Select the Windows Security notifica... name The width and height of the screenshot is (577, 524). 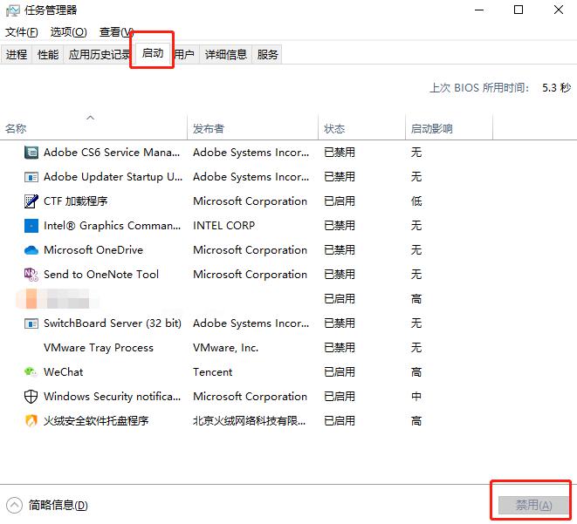(x=113, y=397)
